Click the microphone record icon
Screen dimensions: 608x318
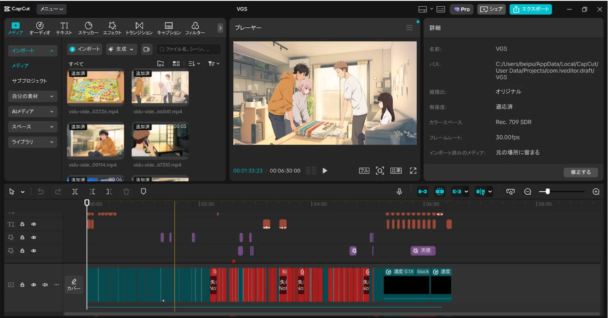[399, 192]
